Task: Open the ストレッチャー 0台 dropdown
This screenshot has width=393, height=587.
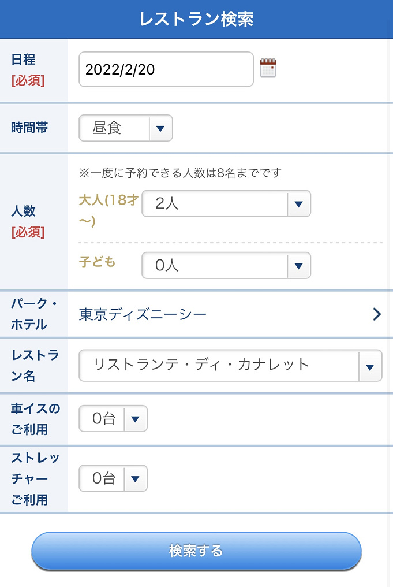Action: pos(104,478)
